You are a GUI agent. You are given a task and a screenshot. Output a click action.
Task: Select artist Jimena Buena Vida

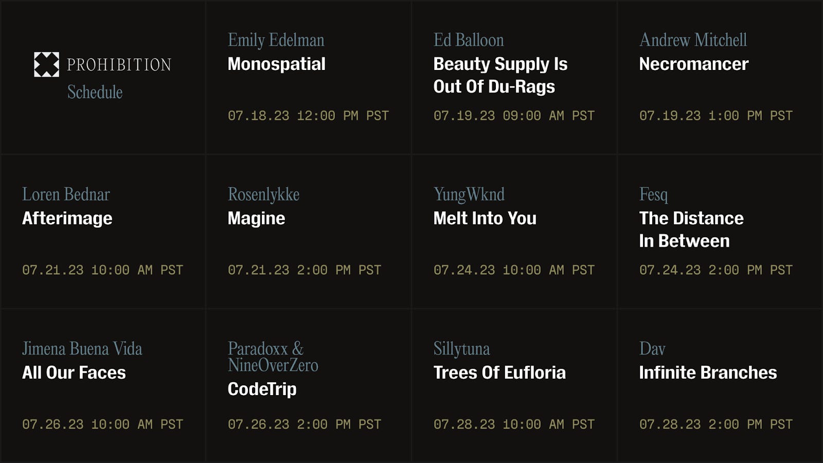click(82, 349)
